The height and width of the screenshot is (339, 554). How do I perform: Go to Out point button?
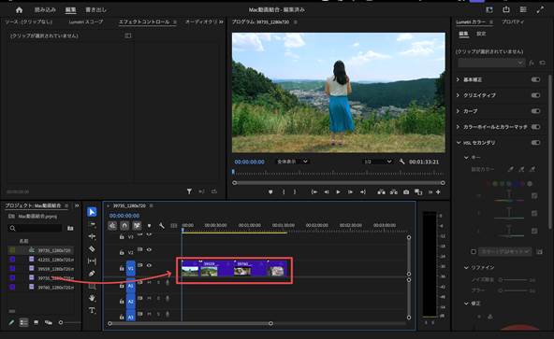[363, 191]
